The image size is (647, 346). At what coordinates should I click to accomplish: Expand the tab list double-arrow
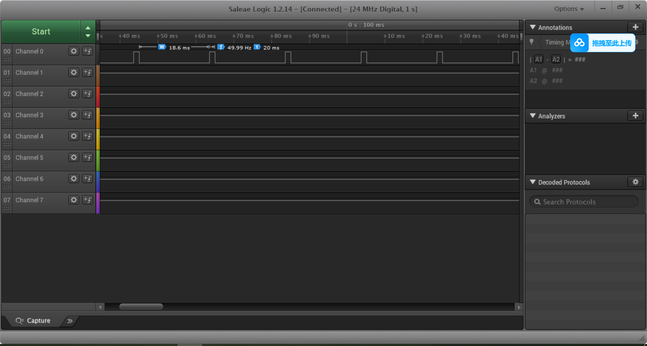click(70, 321)
